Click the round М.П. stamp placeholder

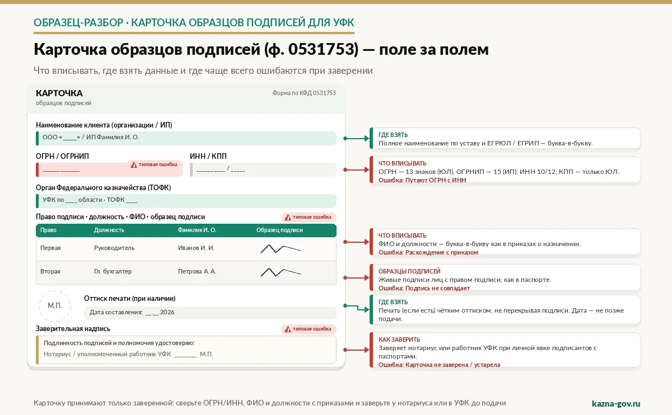coord(55,305)
